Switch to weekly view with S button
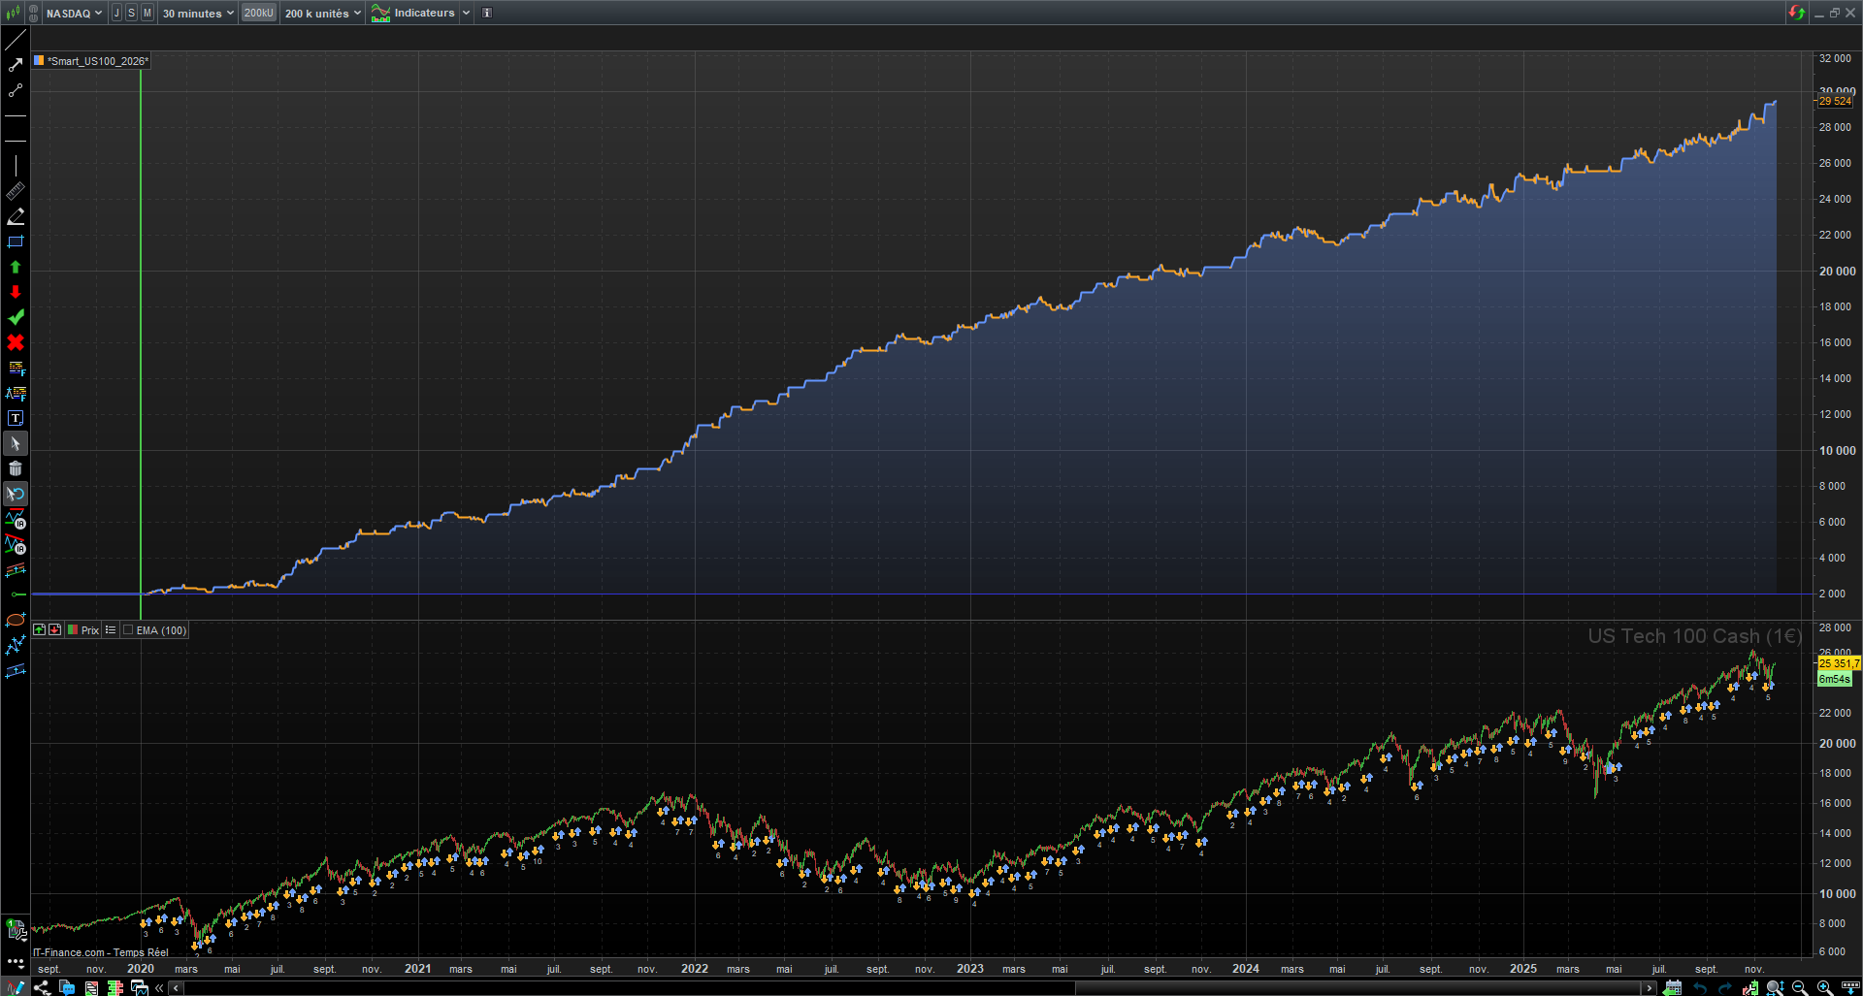This screenshot has width=1863, height=996. point(132,13)
